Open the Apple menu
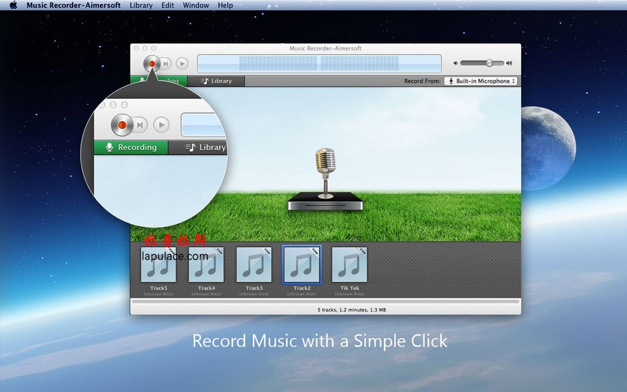 [13, 5]
